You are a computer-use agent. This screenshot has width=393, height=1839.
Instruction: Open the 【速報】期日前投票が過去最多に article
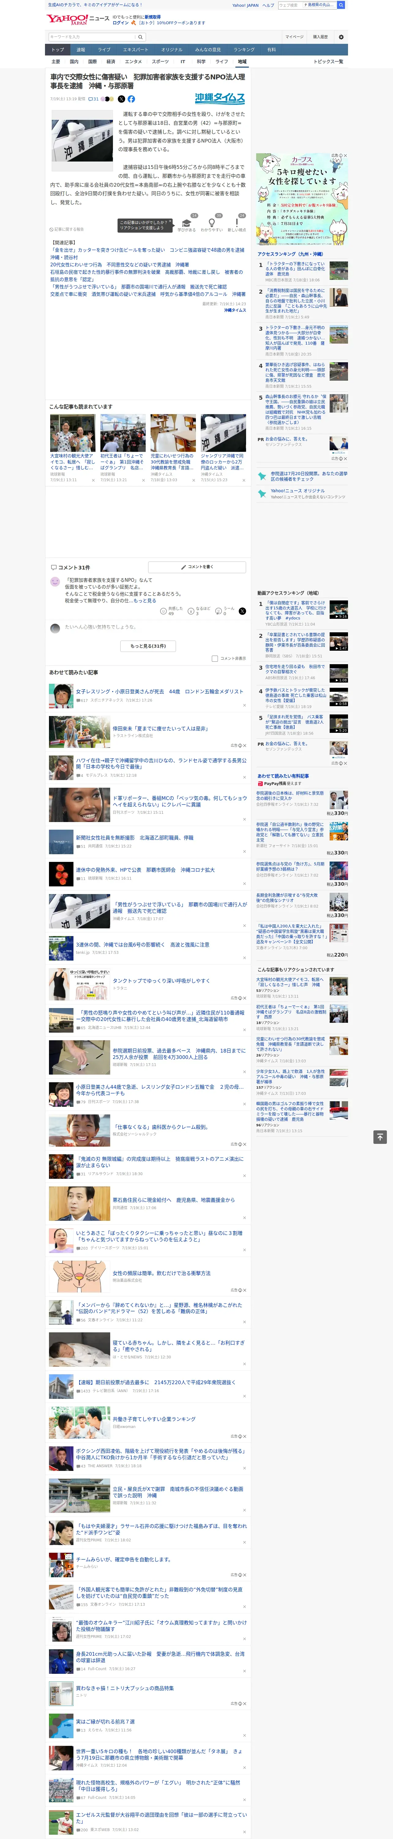pos(155,1383)
